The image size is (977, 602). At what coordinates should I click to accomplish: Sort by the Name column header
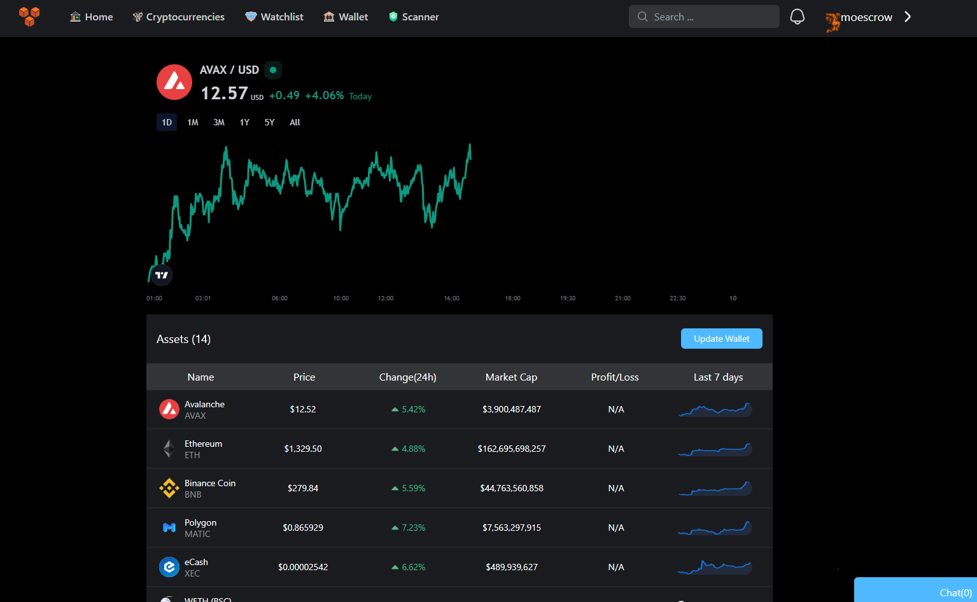coord(200,377)
